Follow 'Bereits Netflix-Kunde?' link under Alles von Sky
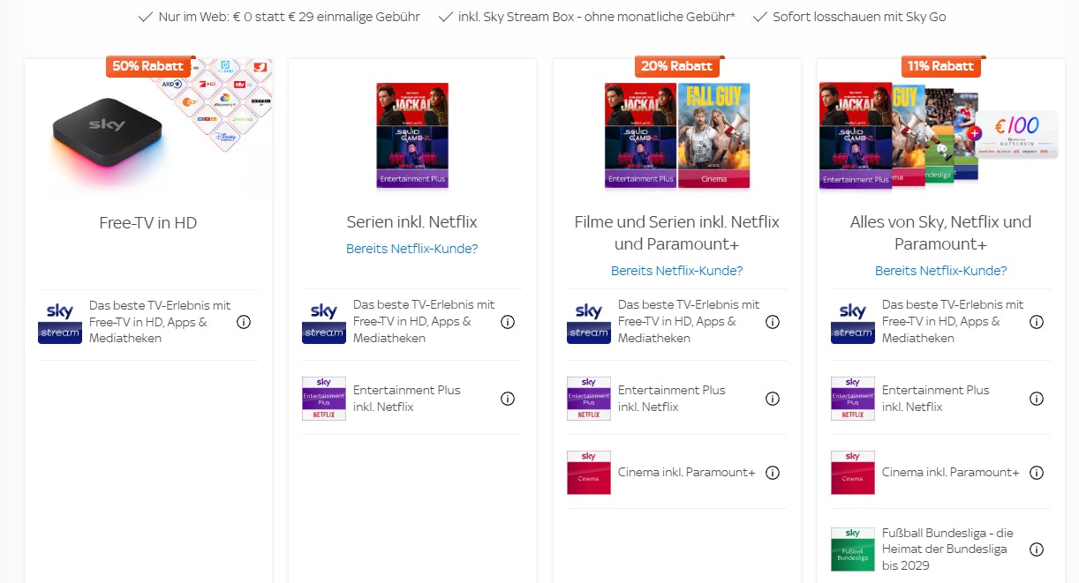The height and width of the screenshot is (583, 1079). pyautogui.click(x=941, y=271)
